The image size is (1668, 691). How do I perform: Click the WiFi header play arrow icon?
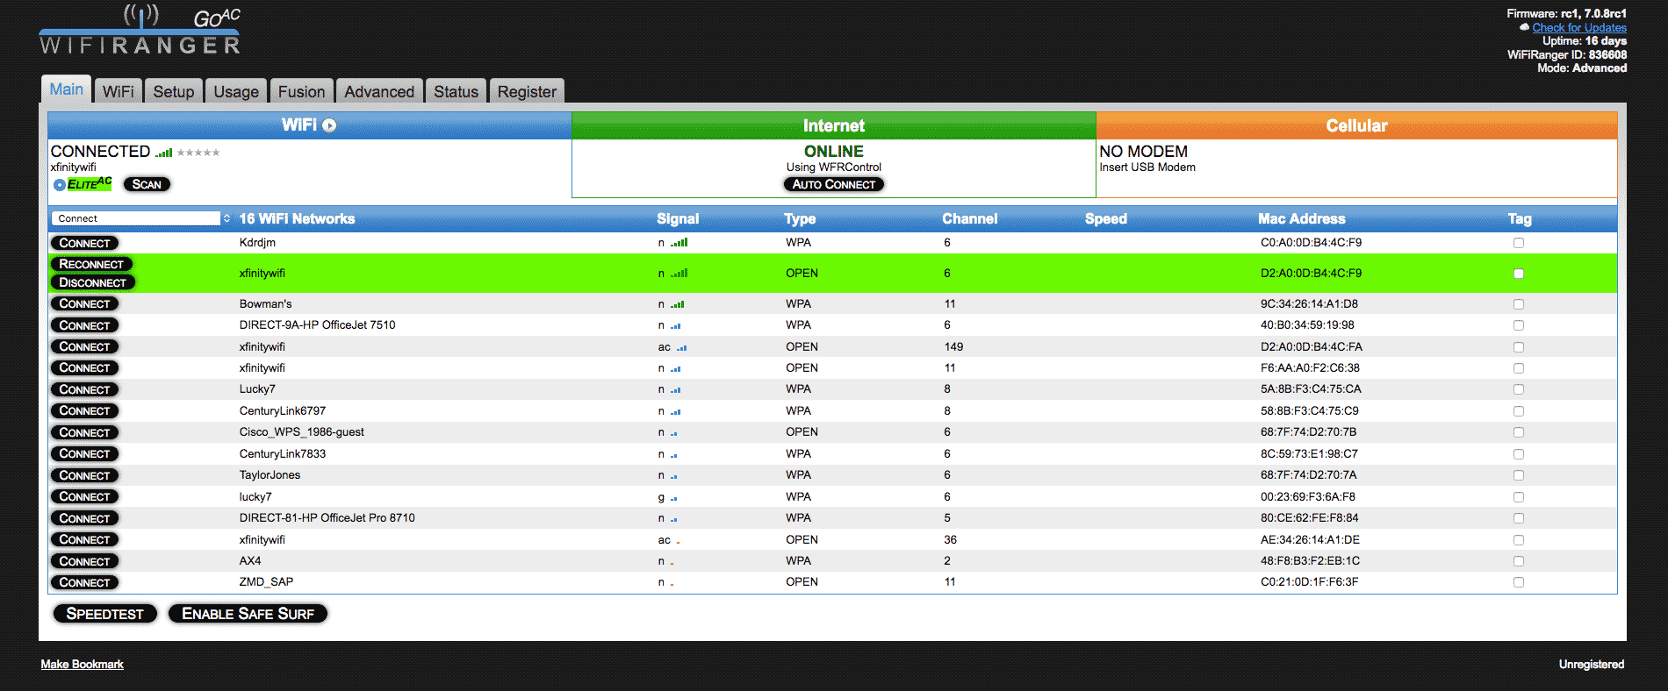click(329, 125)
